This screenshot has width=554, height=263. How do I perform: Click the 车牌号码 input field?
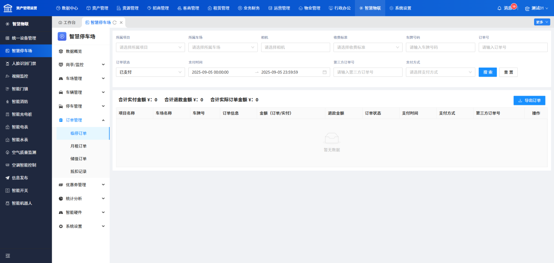click(440, 47)
